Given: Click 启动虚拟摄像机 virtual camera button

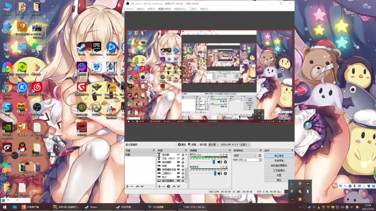Looking at the screenshot, I should click(x=279, y=166).
